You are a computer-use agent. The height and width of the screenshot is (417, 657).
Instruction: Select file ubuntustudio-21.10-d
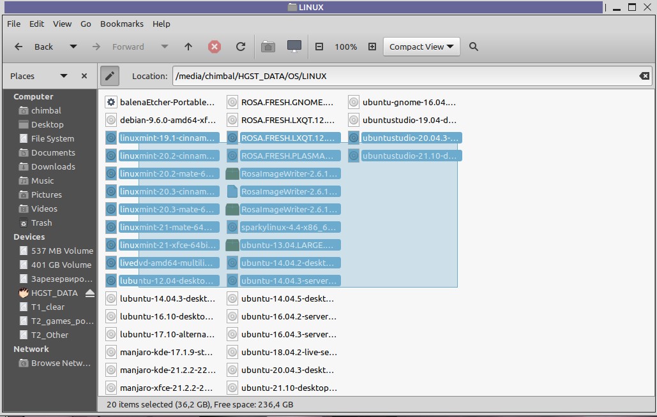coord(411,156)
